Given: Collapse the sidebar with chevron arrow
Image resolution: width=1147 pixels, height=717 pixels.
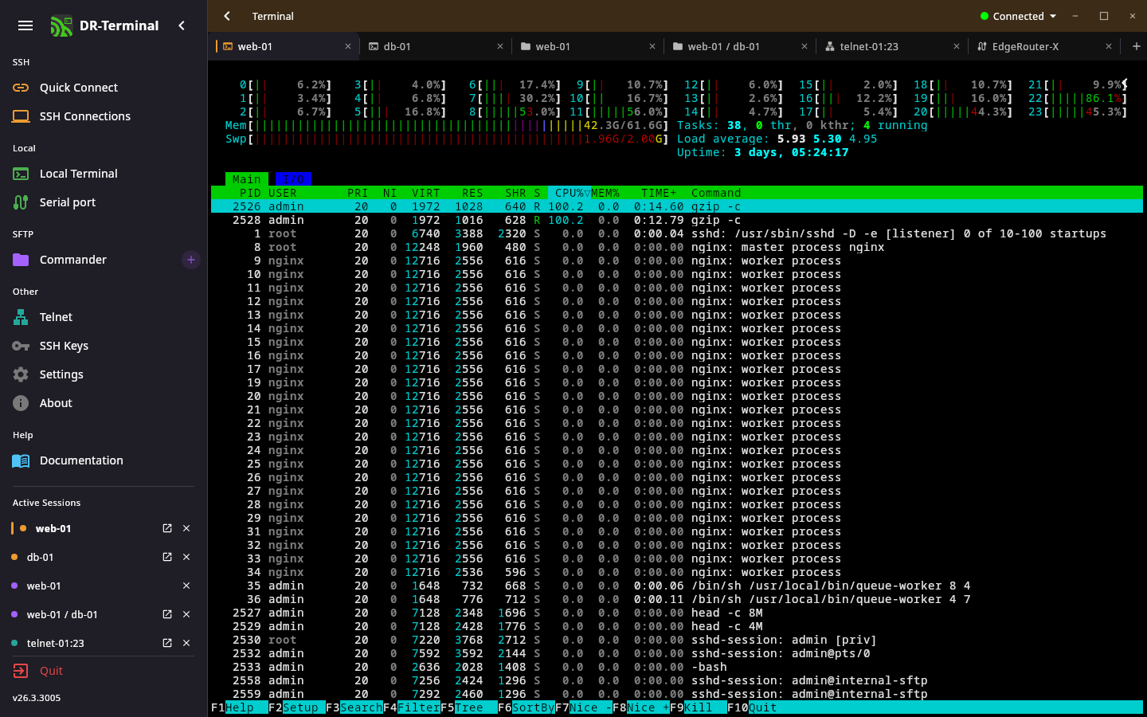Looking at the screenshot, I should [182, 25].
